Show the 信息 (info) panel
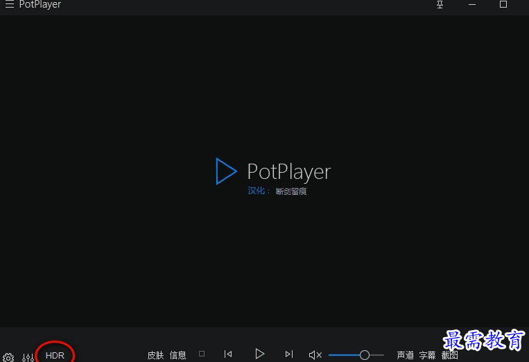 click(x=177, y=355)
